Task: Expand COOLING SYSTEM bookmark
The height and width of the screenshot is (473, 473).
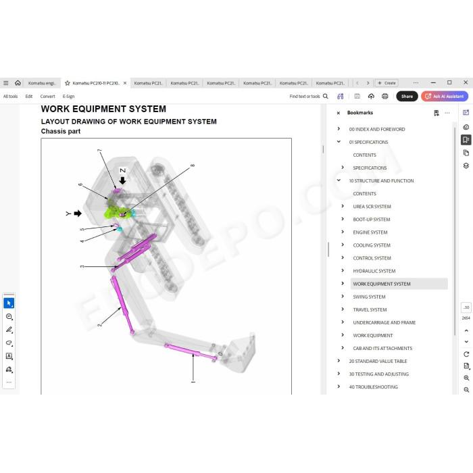Action: tap(343, 245)
